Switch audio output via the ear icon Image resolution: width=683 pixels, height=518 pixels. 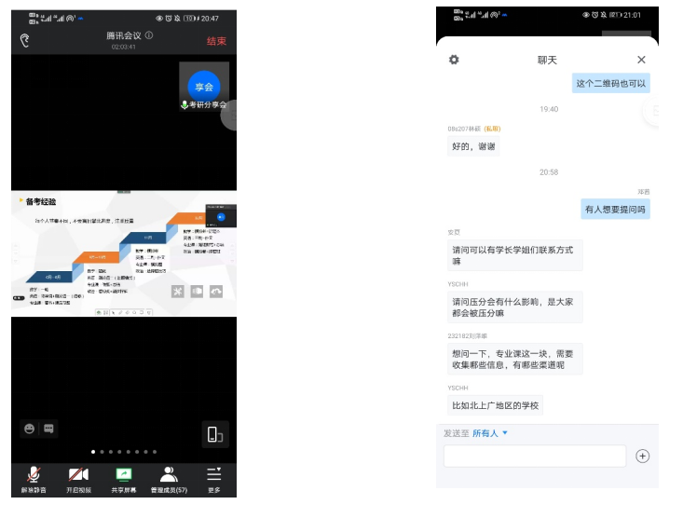pos(25,40)
